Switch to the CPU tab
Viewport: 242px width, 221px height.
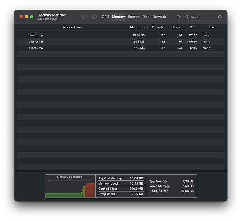[105, 17]
